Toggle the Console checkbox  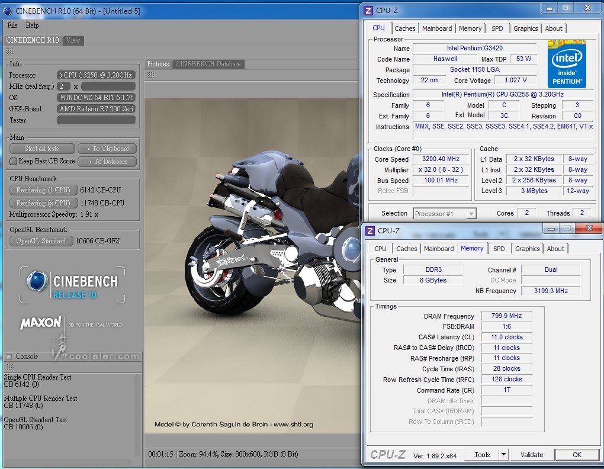(x=9, y=356)
